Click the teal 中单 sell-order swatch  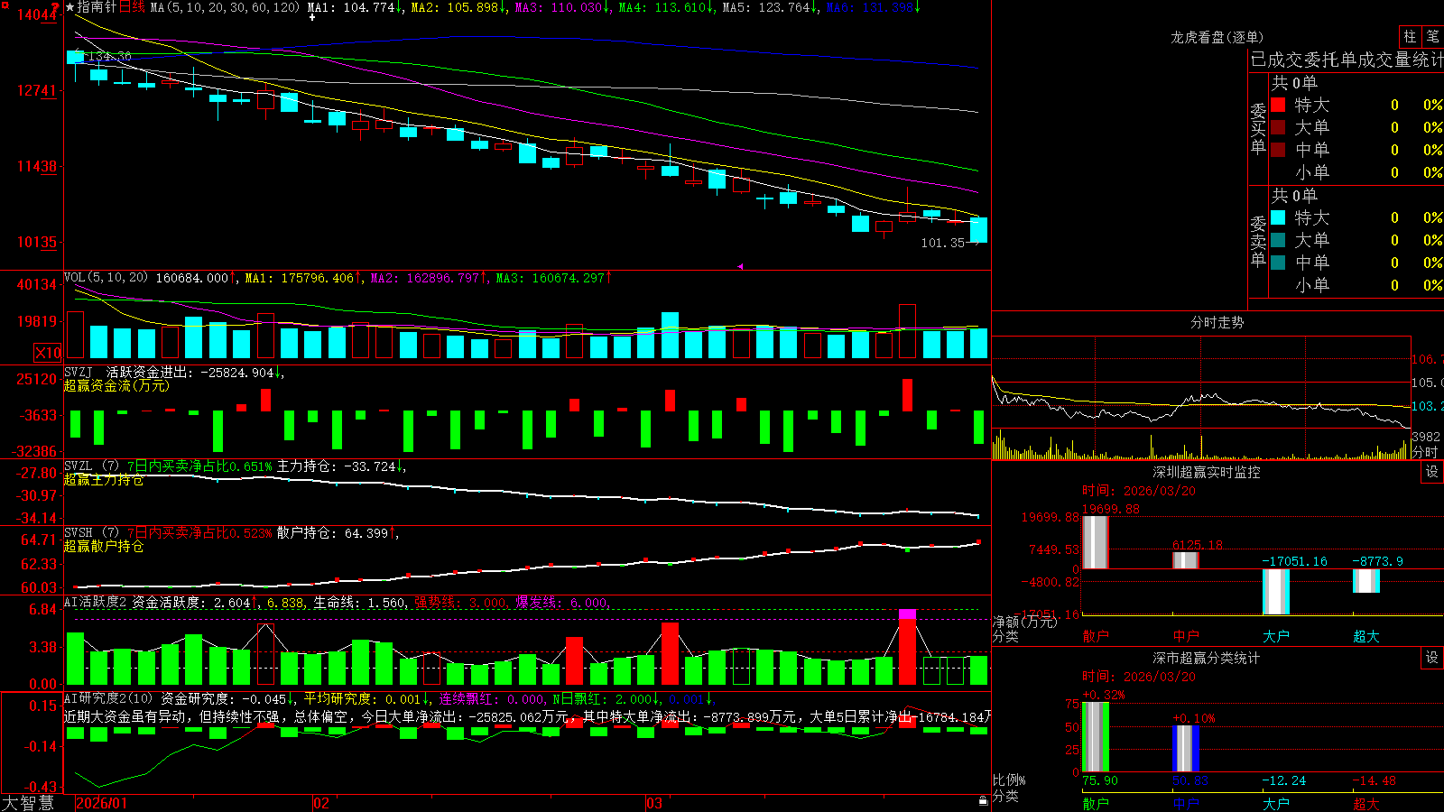[x=1278, y=263]
